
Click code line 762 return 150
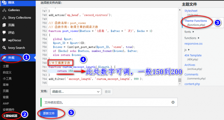(66, 71)
